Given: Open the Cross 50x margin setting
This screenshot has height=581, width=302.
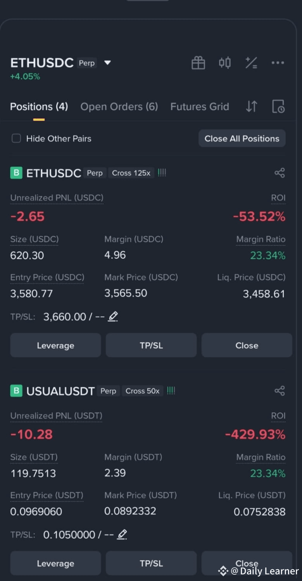Looking at the screenshot, I should tap(142, 391).
